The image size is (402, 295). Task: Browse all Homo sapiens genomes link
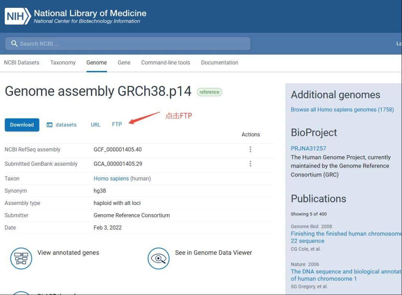coord(342,110)
